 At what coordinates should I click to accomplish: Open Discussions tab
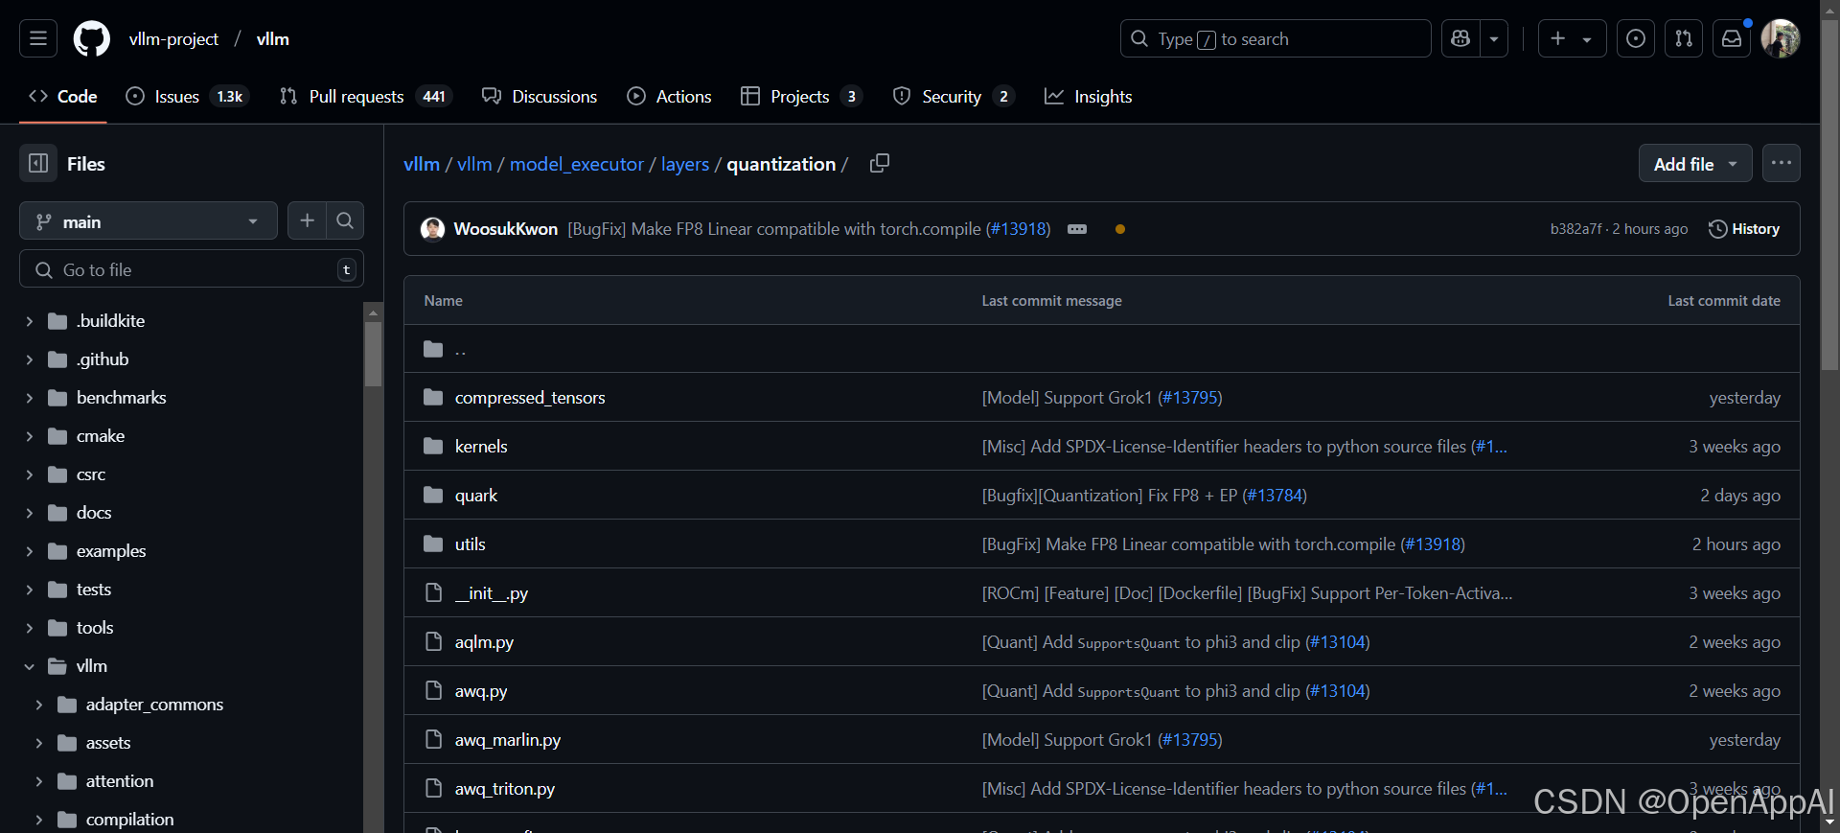(540, 96)
